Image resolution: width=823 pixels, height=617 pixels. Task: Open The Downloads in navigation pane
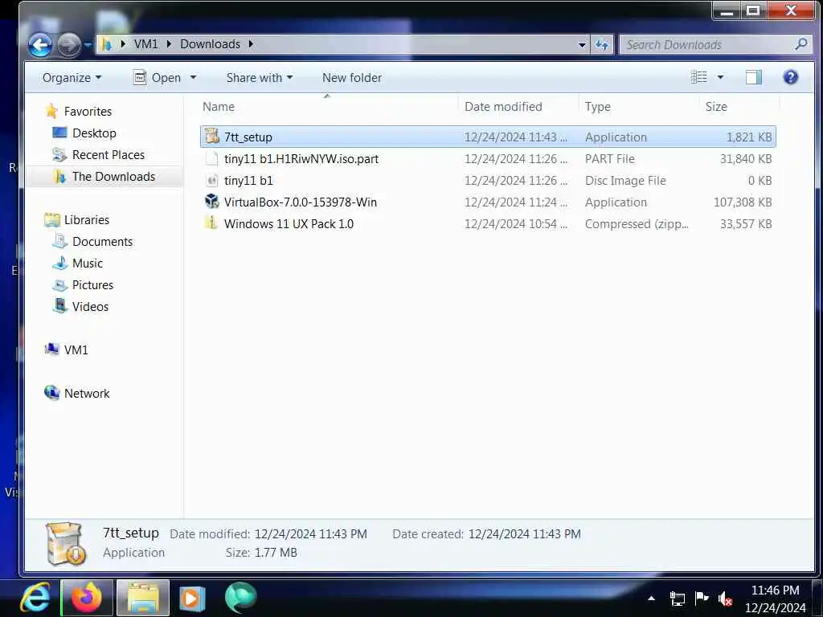coord(113,176)
